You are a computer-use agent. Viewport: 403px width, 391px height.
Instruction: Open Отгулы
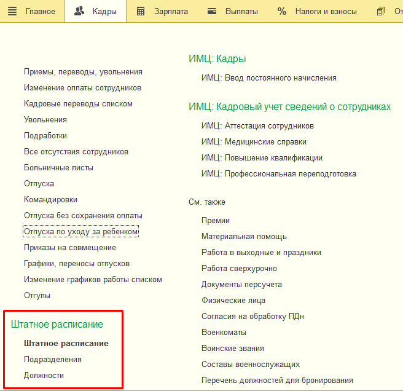[37, 295]
